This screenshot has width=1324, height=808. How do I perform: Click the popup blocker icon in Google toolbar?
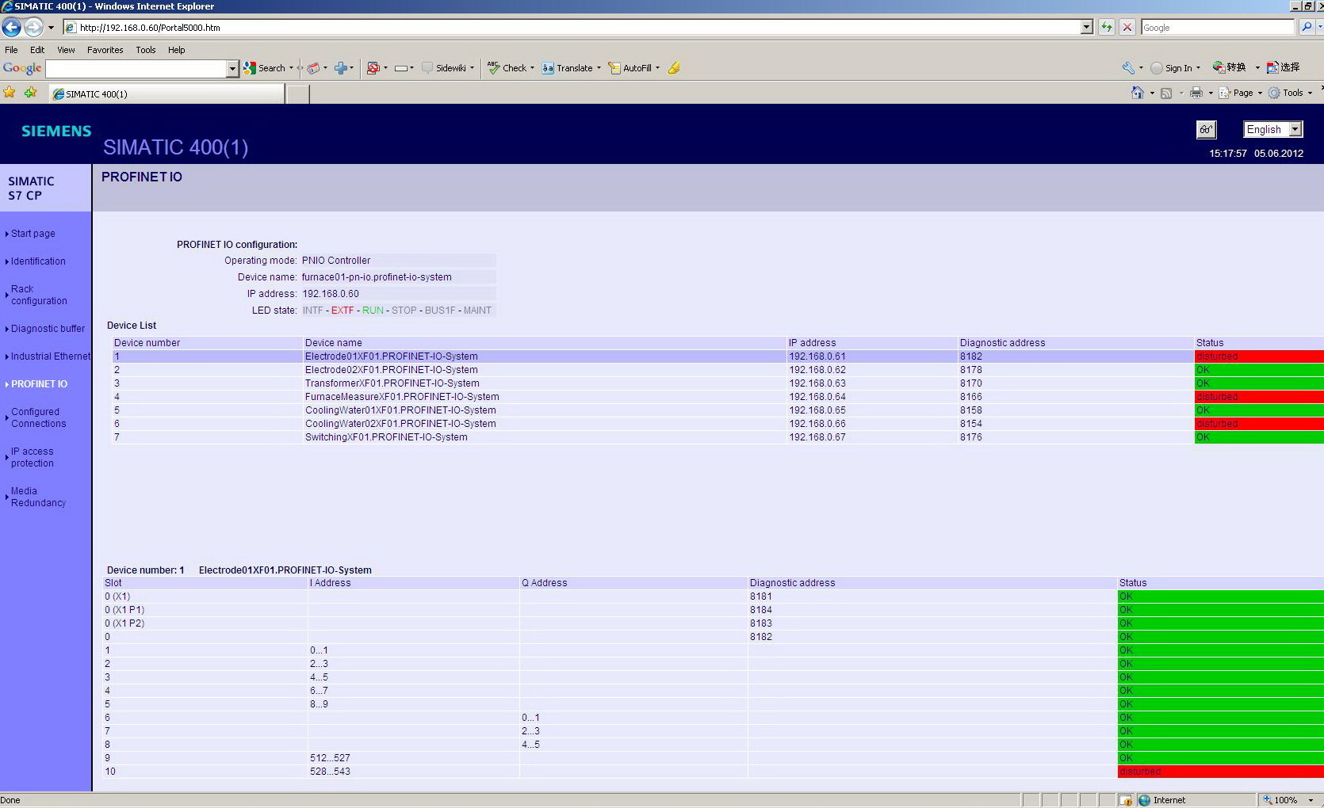point(373,68)
